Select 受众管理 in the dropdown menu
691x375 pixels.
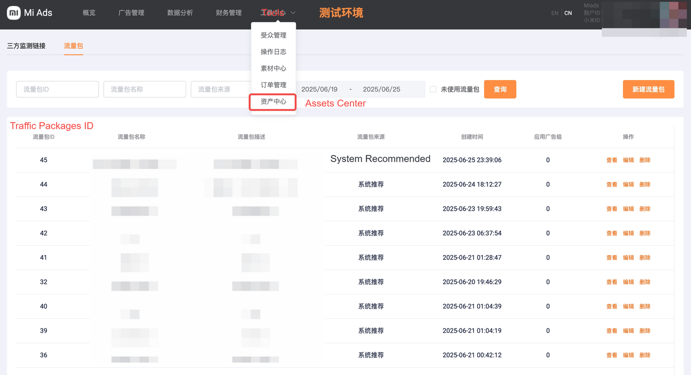pos(273,35)
